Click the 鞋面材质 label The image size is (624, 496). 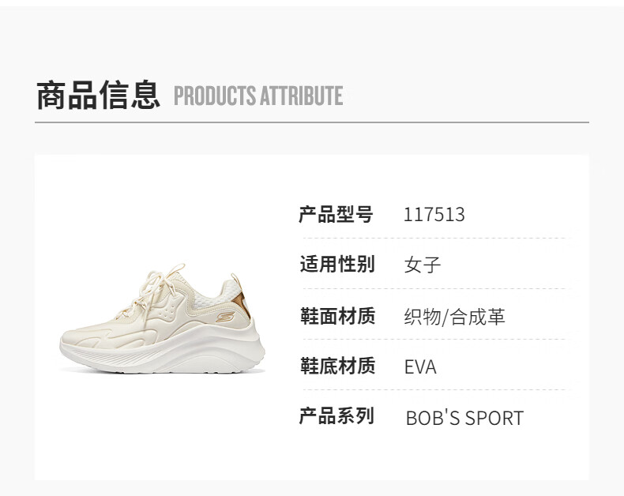coord(337,316)
